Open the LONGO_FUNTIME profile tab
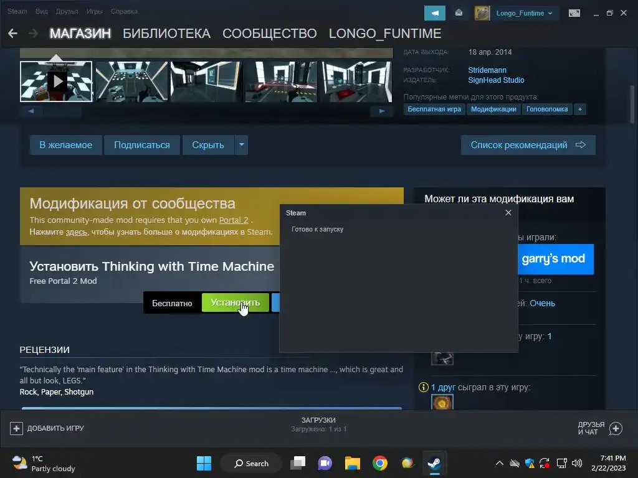The width and height of the screenshot is (638, 478). pyautogui.click(x=385, y=34)
